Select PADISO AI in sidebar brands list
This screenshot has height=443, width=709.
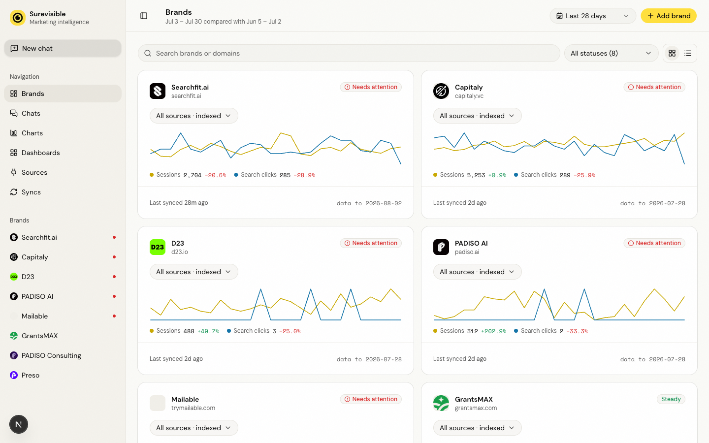click(63, 296)
